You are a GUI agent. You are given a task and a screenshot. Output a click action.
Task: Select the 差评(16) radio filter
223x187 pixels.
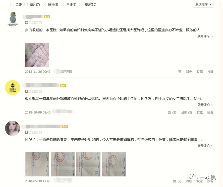81,5
